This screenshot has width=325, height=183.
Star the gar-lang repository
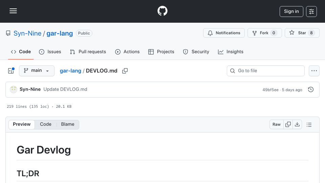(x=302, y=33)
